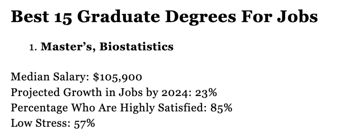Click the word "Degrees" in the title

(201, 17)
